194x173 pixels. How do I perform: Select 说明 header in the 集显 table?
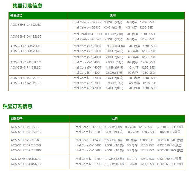[x=112, y=15]
